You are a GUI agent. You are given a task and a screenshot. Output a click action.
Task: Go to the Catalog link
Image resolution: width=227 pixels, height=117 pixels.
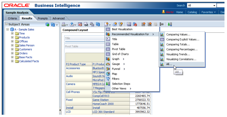(192, 12)
